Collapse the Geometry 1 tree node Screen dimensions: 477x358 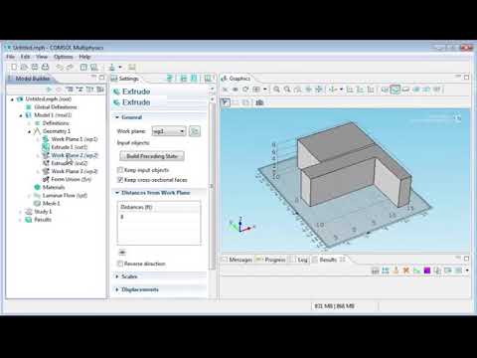pos(29,131)
